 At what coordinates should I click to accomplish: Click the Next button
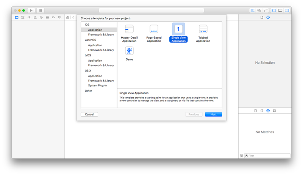tap(214, 114)
